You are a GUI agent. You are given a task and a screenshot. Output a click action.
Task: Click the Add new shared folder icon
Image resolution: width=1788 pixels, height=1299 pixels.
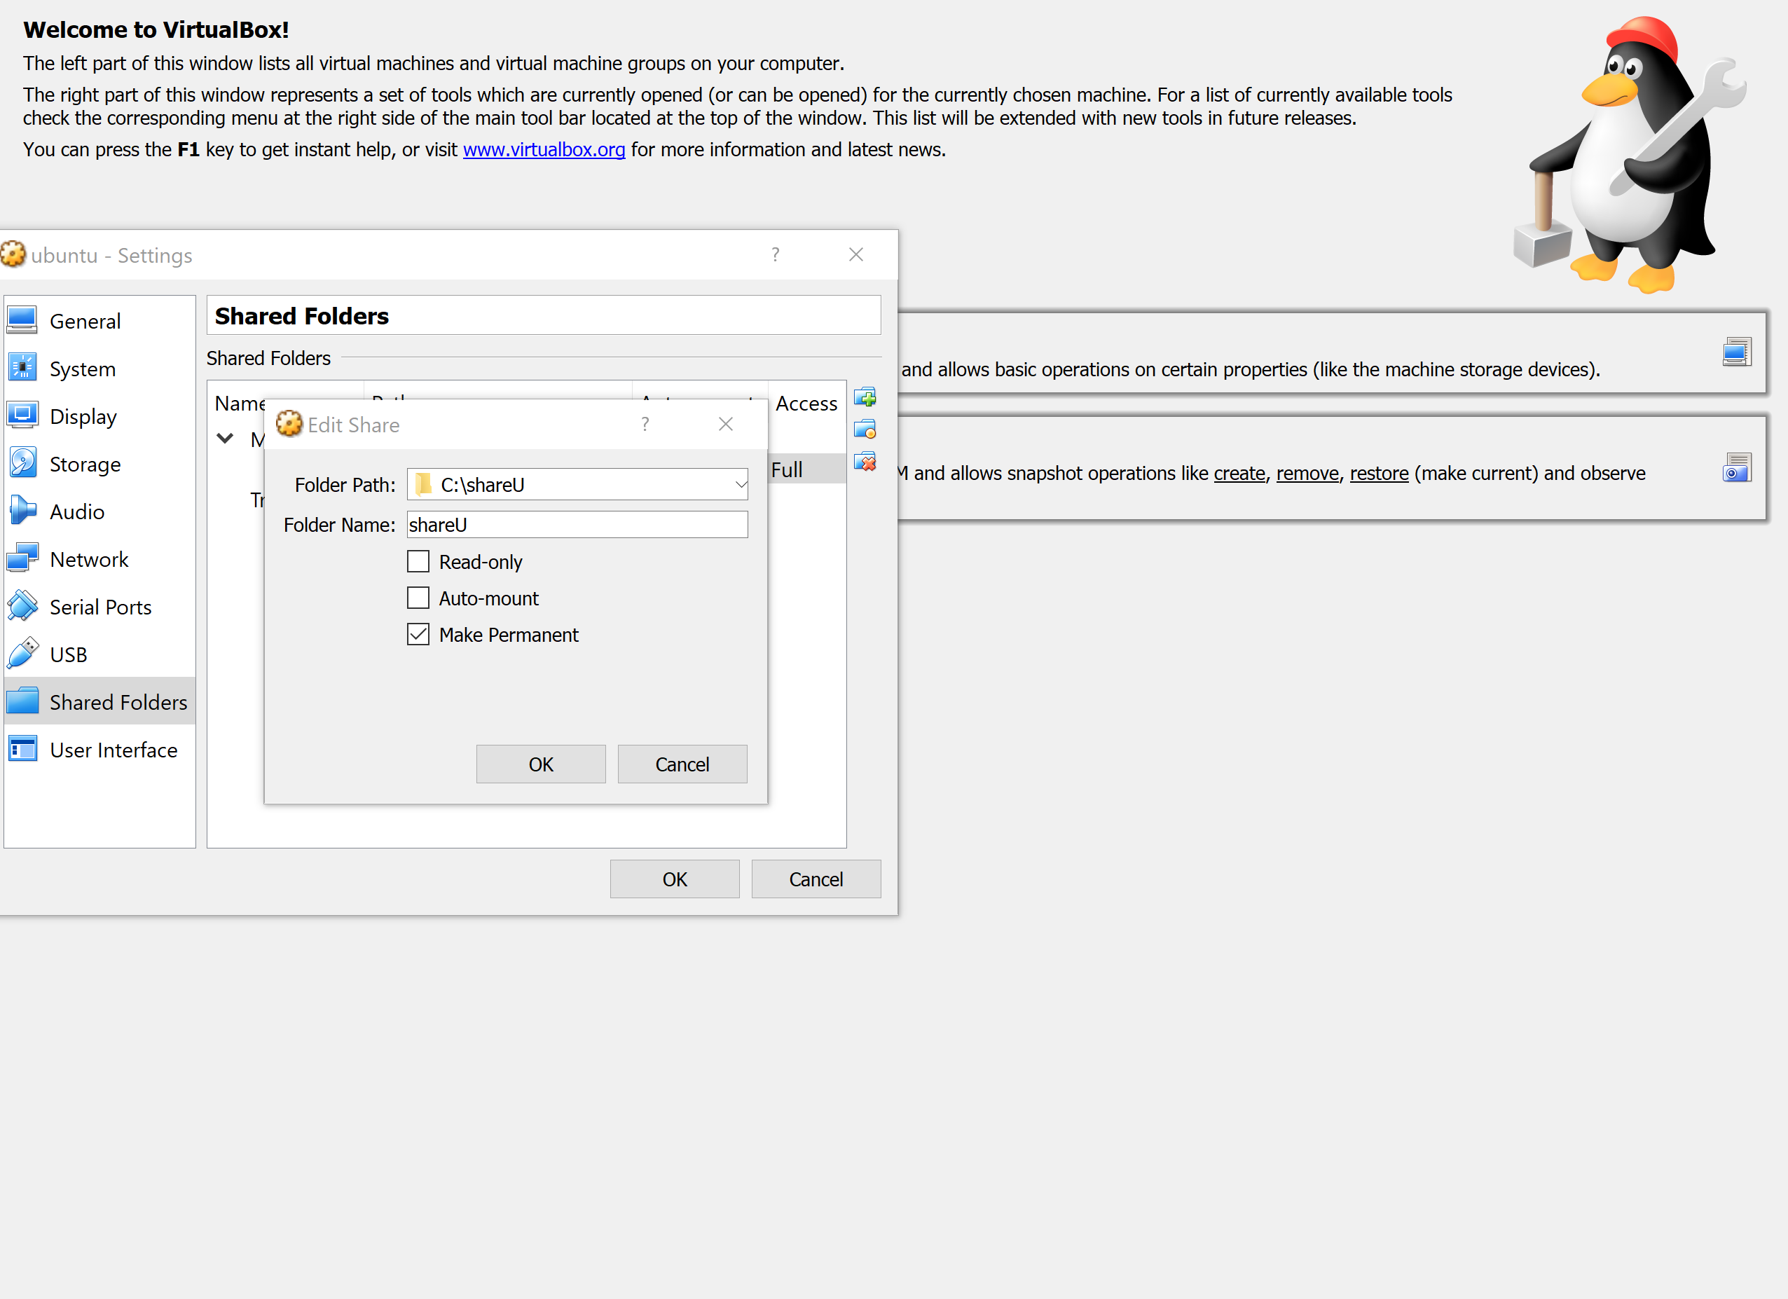coord(865,397)
